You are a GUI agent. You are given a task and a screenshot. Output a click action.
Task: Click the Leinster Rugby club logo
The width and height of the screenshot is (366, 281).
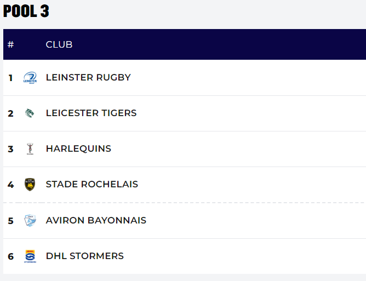point(30,78)
